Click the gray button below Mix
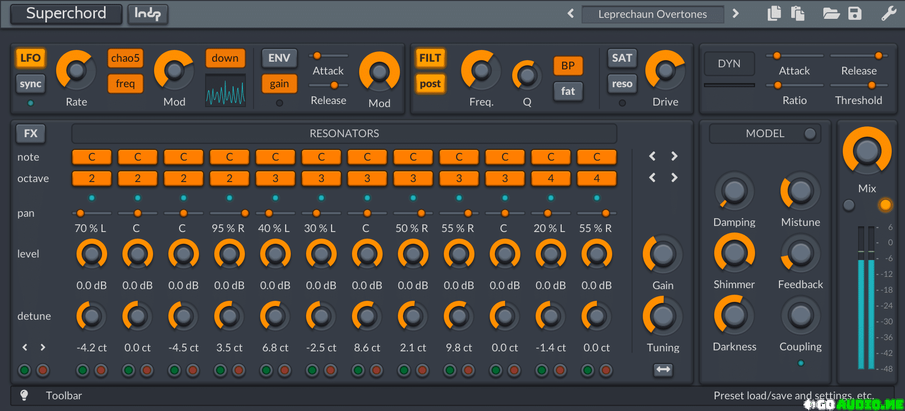This screenshot has height=411, width=905. coord(849,205)
